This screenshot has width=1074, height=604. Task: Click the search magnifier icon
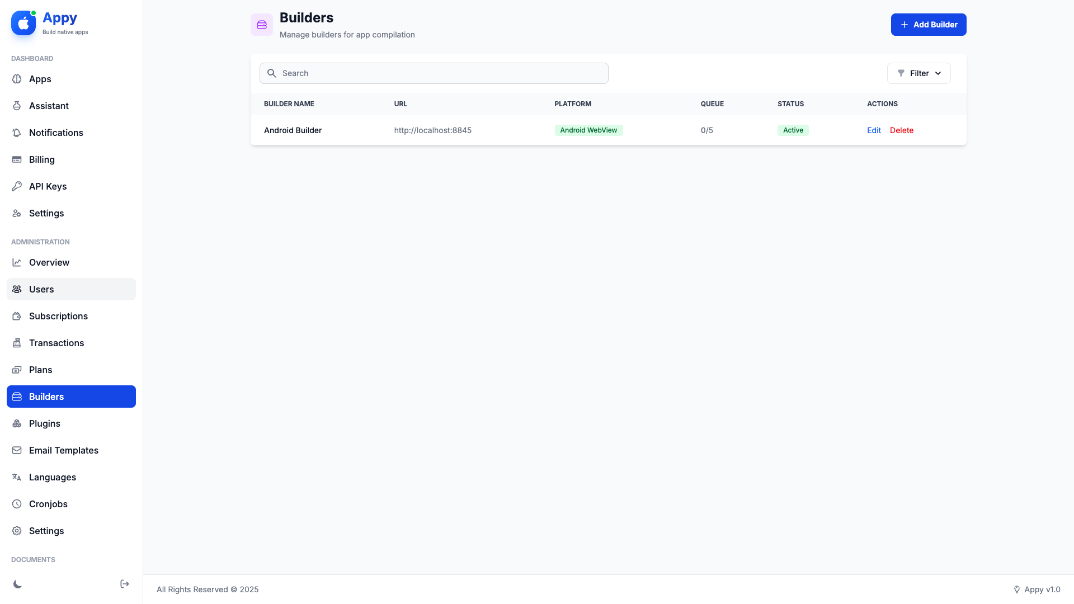click(272, 73)
